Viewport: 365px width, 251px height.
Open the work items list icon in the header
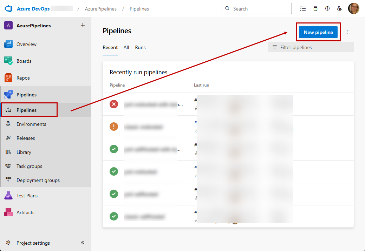[x=303, y=9]
